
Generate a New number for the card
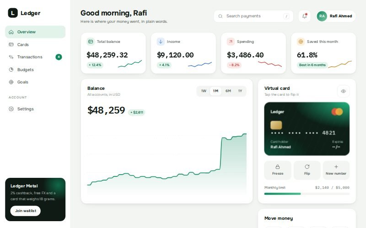[336, 170]
